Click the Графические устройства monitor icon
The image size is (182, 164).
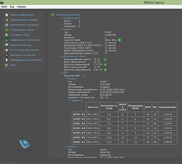(6, 40)
